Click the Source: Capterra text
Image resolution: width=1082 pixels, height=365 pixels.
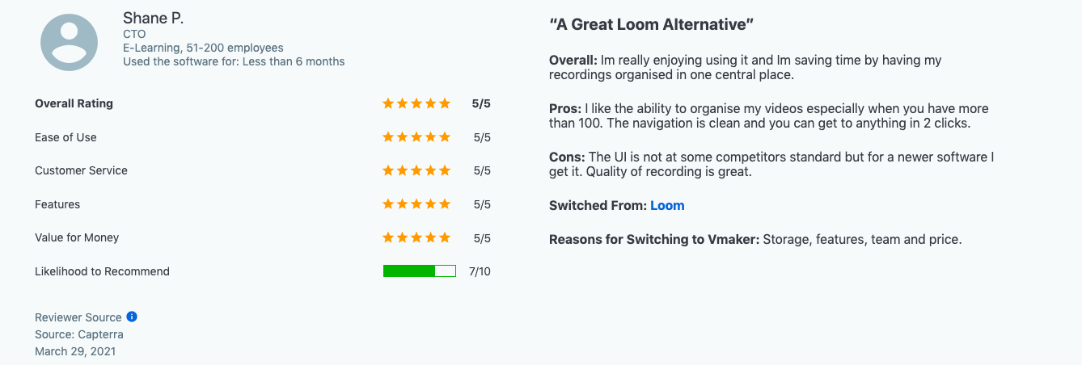[x=79, y=334]
